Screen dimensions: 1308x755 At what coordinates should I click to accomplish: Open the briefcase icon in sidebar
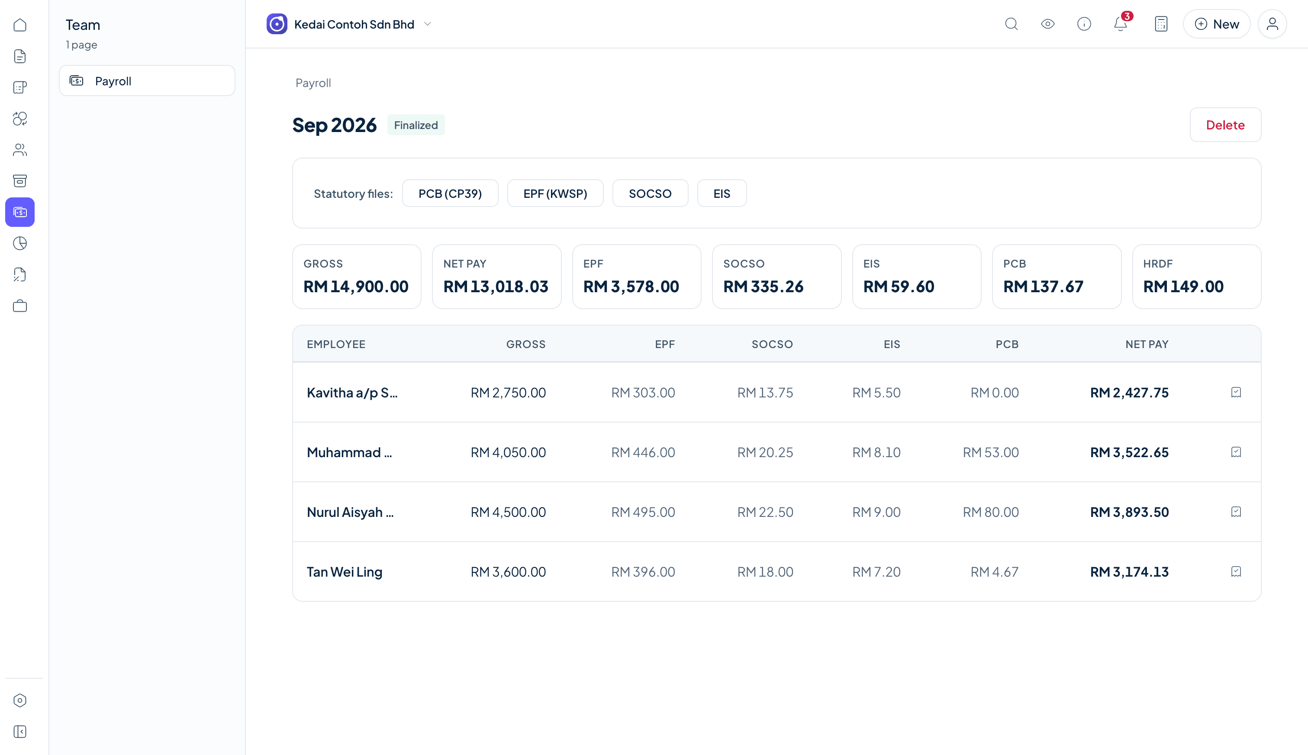20,306
